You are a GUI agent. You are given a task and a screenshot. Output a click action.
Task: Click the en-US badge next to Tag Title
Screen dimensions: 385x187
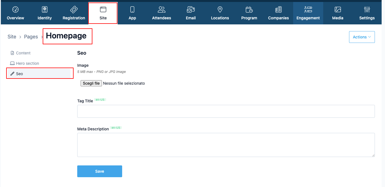point(100,100)
